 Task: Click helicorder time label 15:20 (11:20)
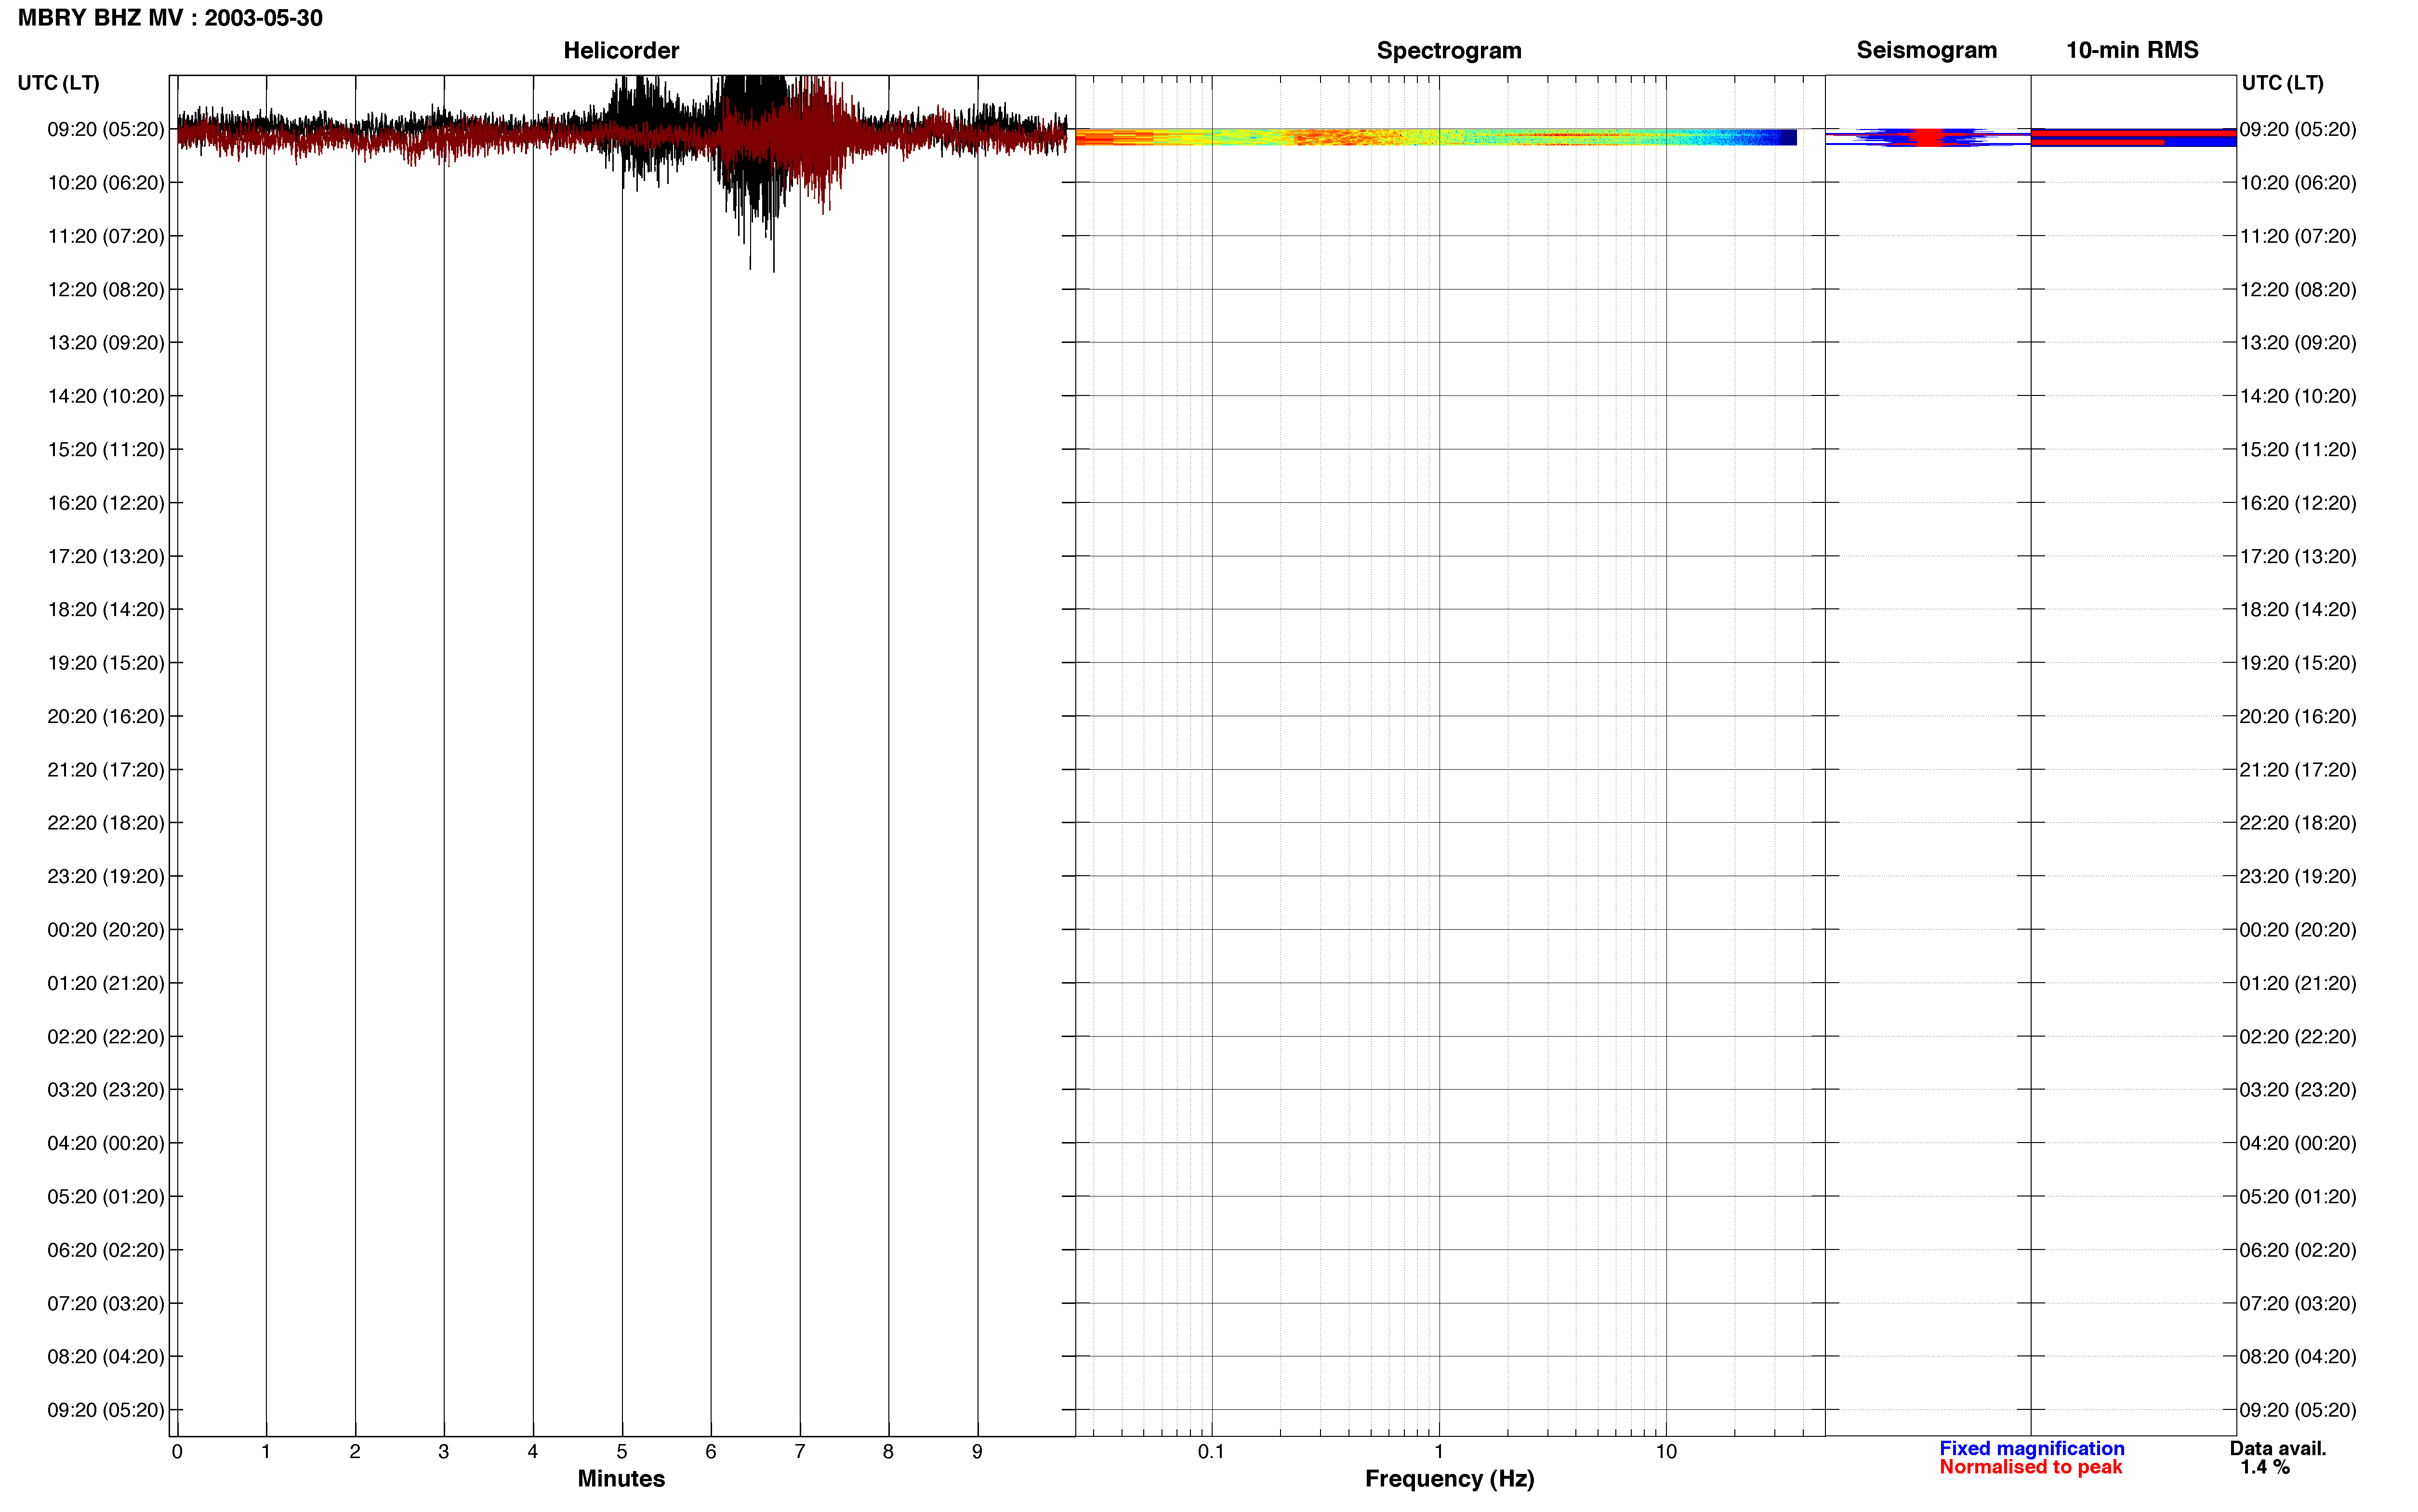106,449
